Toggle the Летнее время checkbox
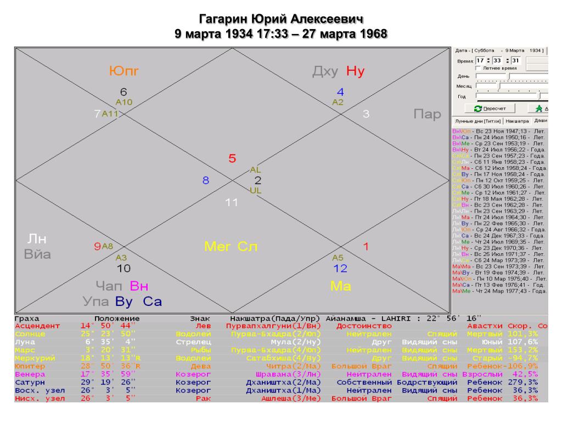 478,68
